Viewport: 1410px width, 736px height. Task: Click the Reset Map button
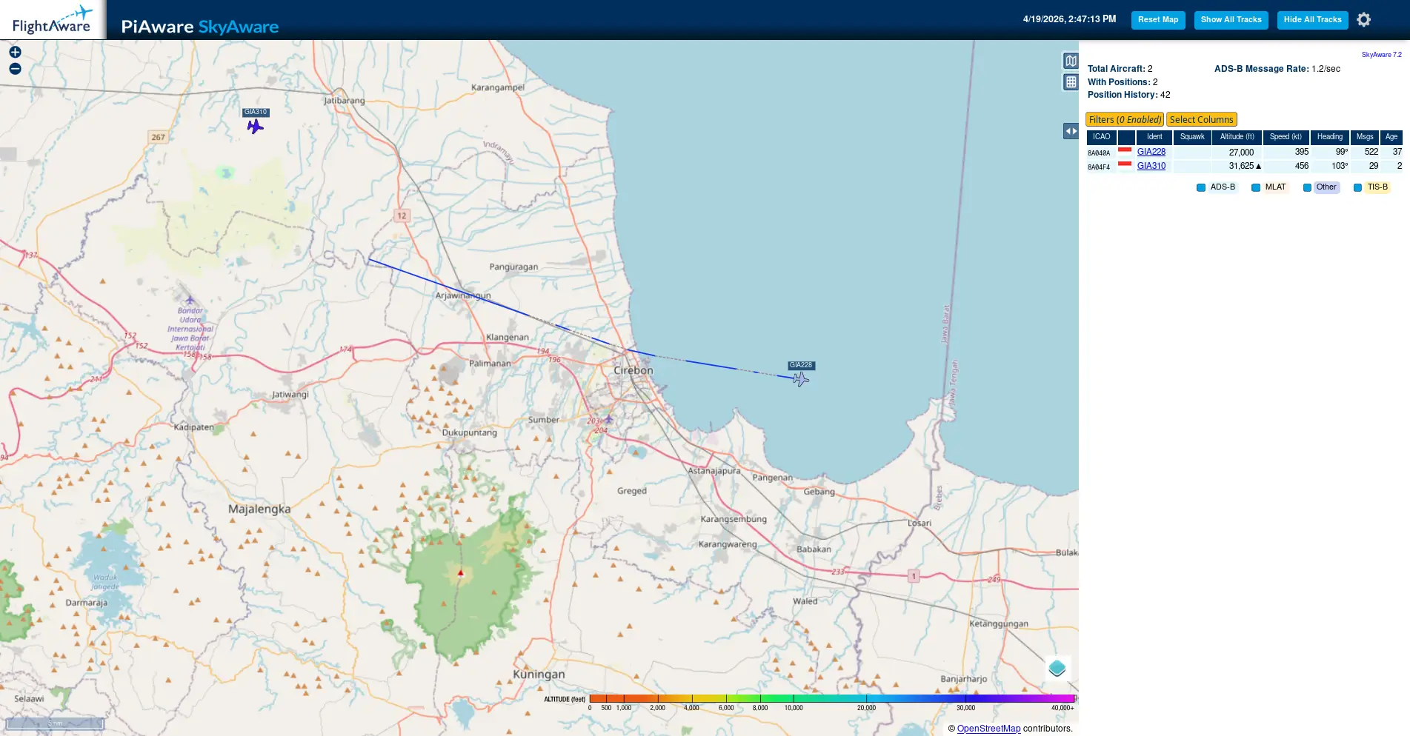point(1157,20)
